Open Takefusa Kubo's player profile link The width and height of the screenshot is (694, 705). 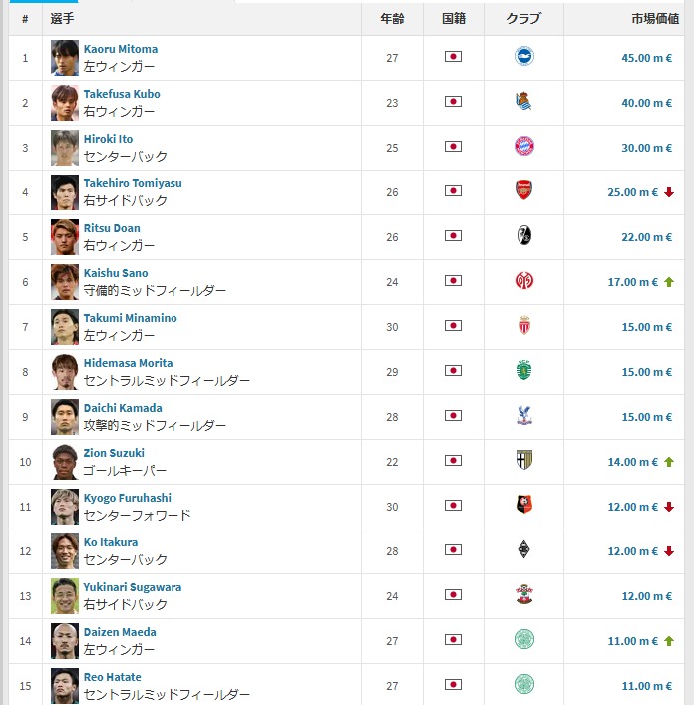coord(121,94)
